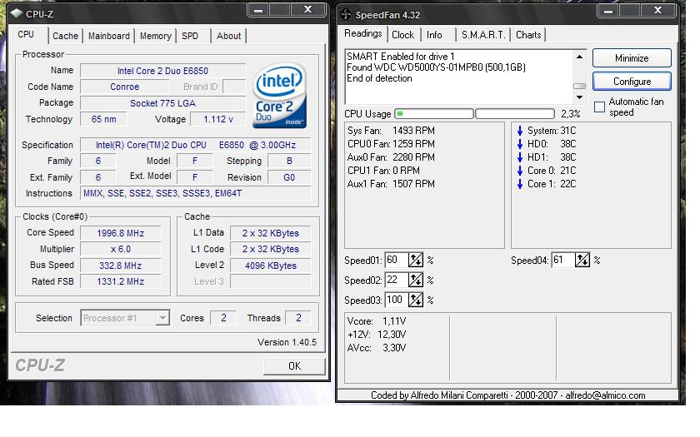700x437 pixels.
Task: Click the 'AVcc: 3,30V' voltage reading
Action: [377, 348]
